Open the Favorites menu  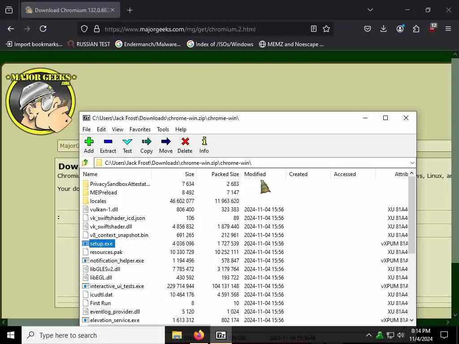pos(140,129)
